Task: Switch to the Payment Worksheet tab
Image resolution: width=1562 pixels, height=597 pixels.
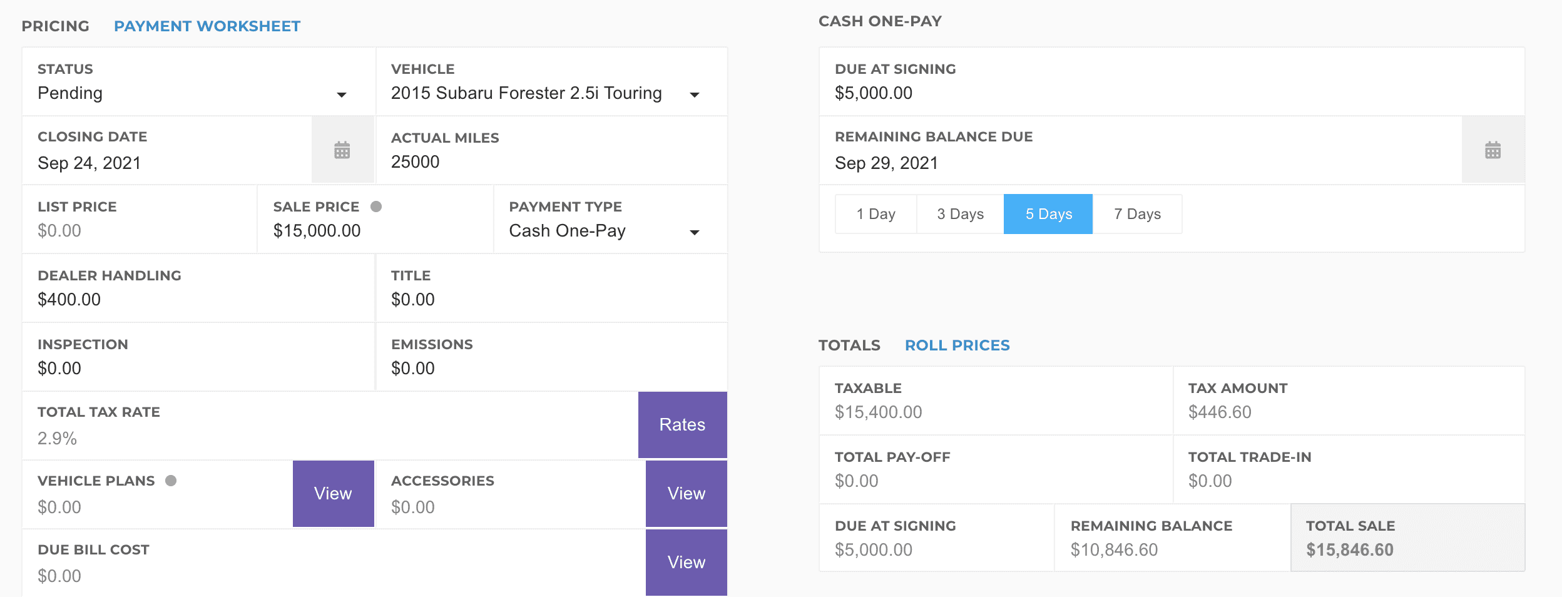Action: [x=207, y=26]
